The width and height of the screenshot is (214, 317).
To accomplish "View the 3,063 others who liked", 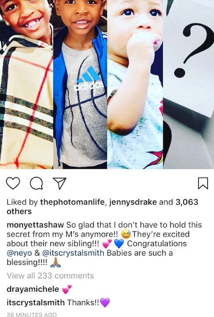I will 102,207.
